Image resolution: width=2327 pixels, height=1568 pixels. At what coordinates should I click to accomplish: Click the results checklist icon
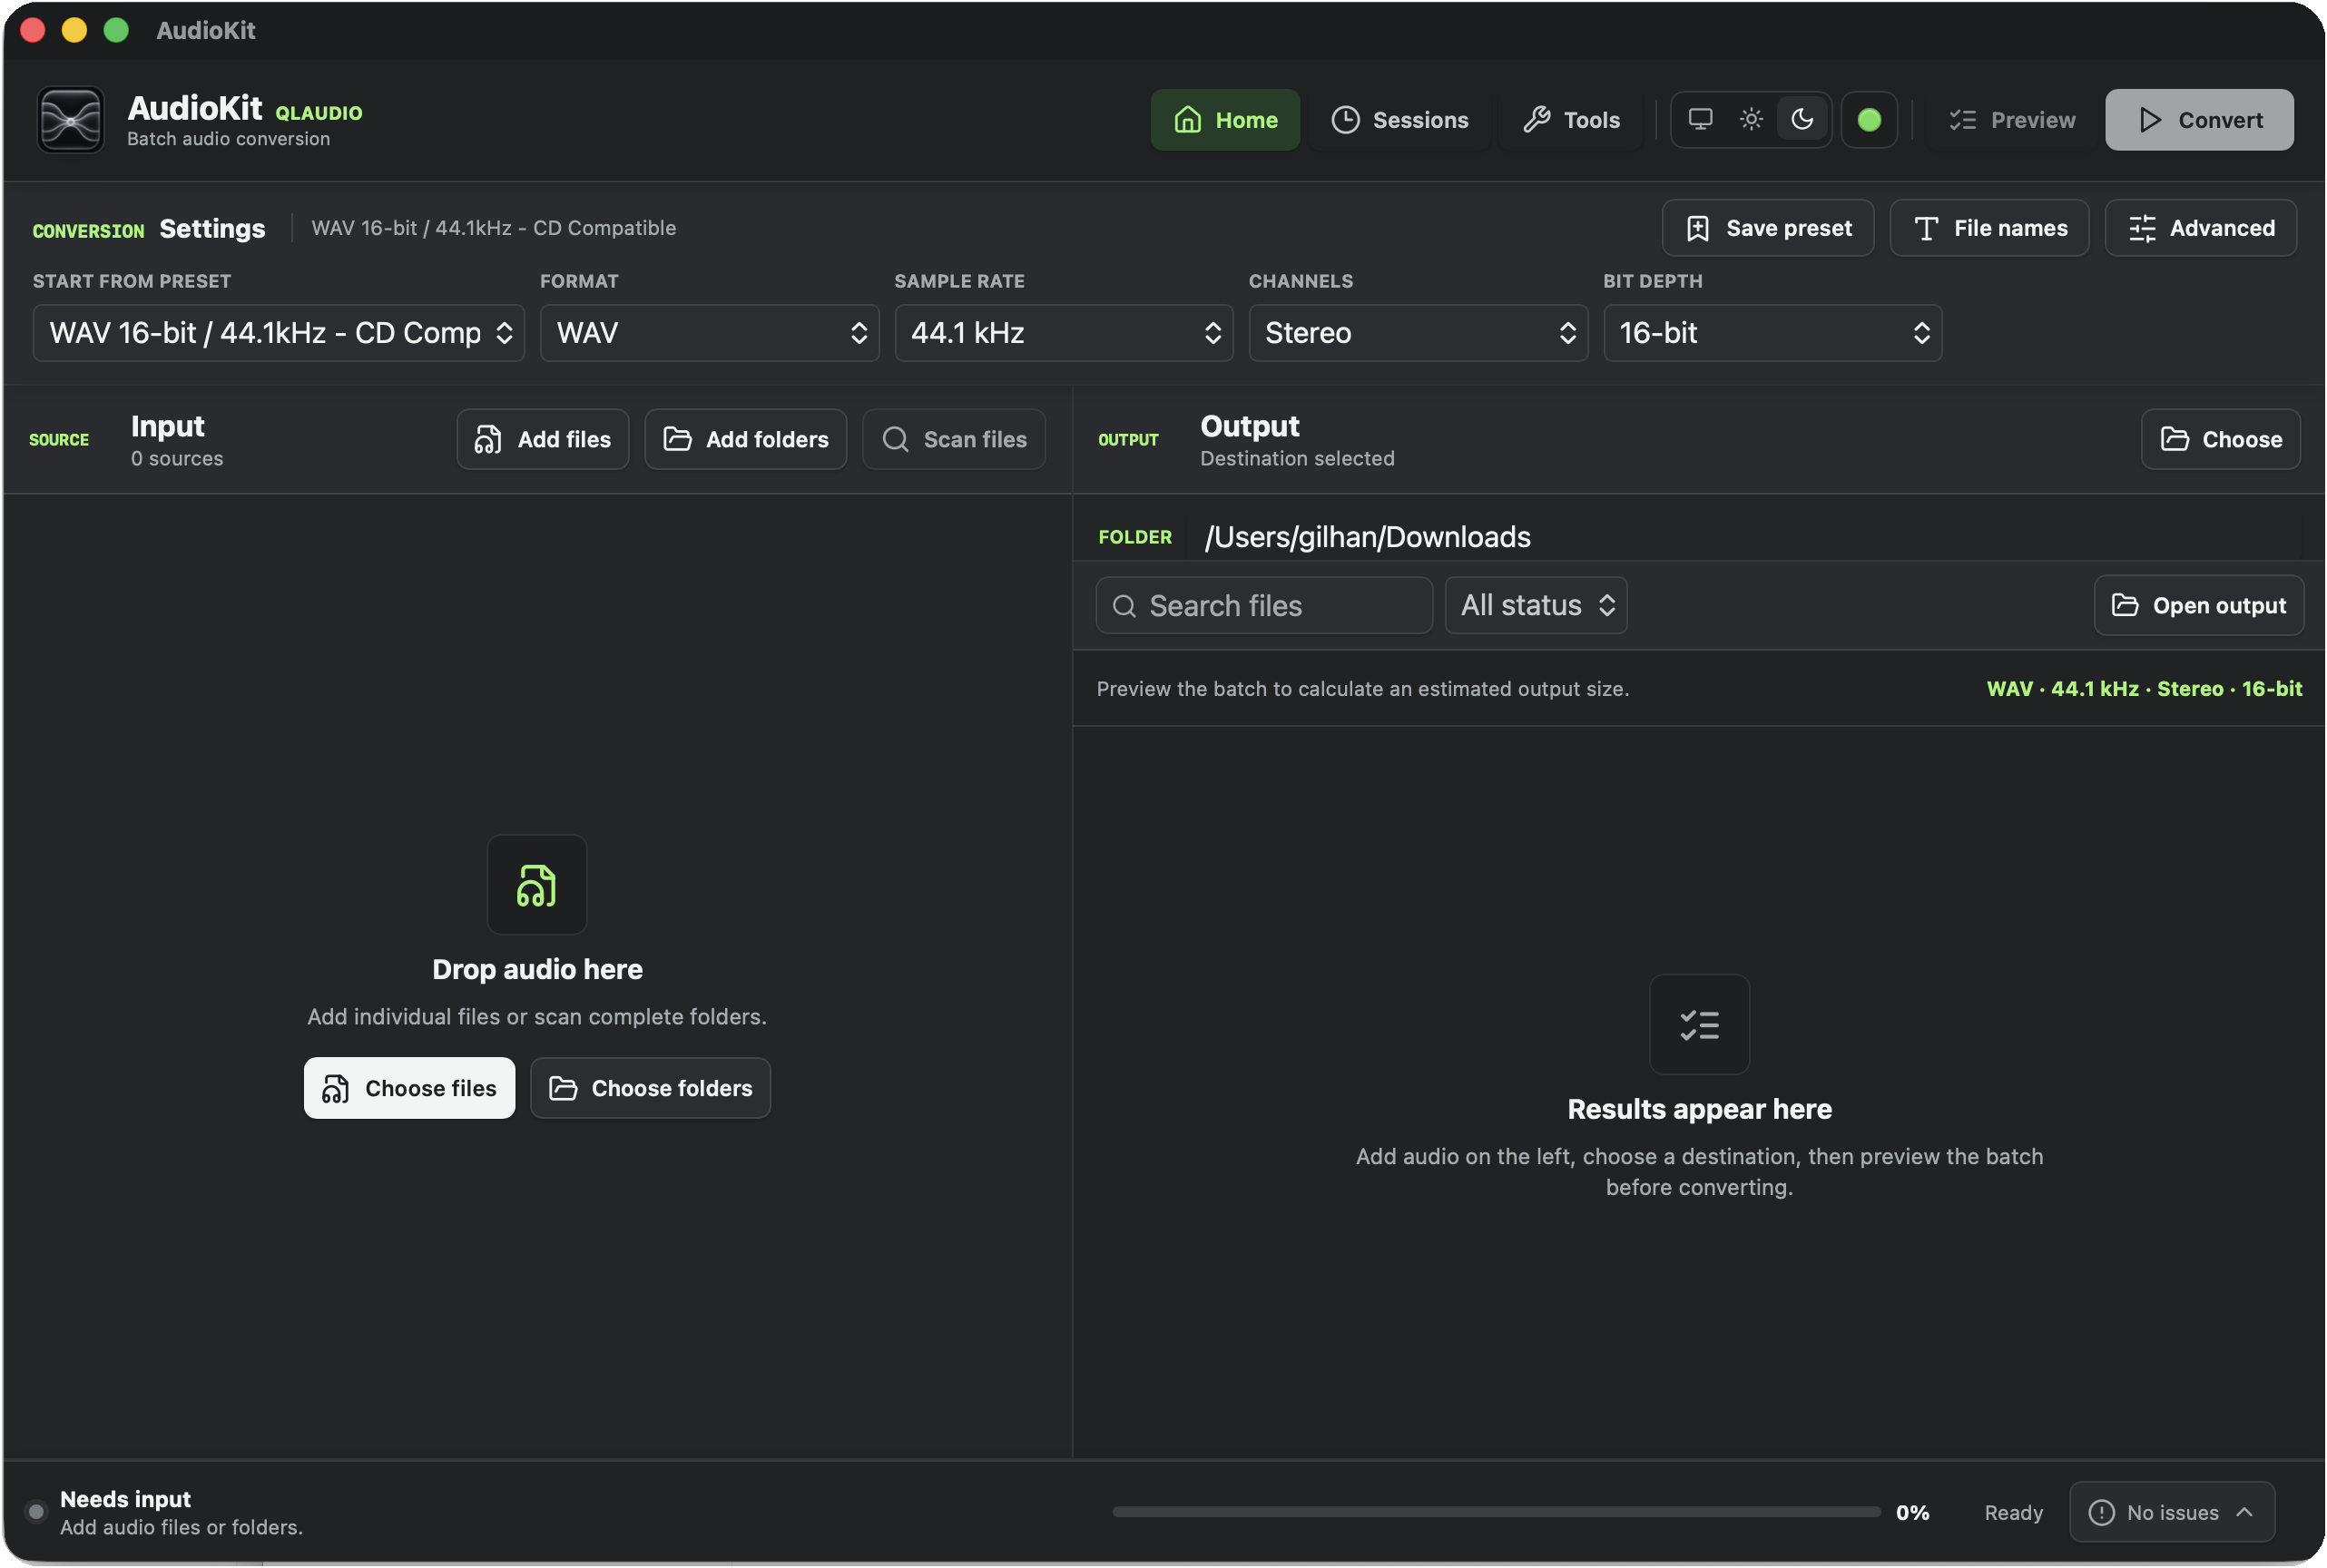click(1699, 1025)
